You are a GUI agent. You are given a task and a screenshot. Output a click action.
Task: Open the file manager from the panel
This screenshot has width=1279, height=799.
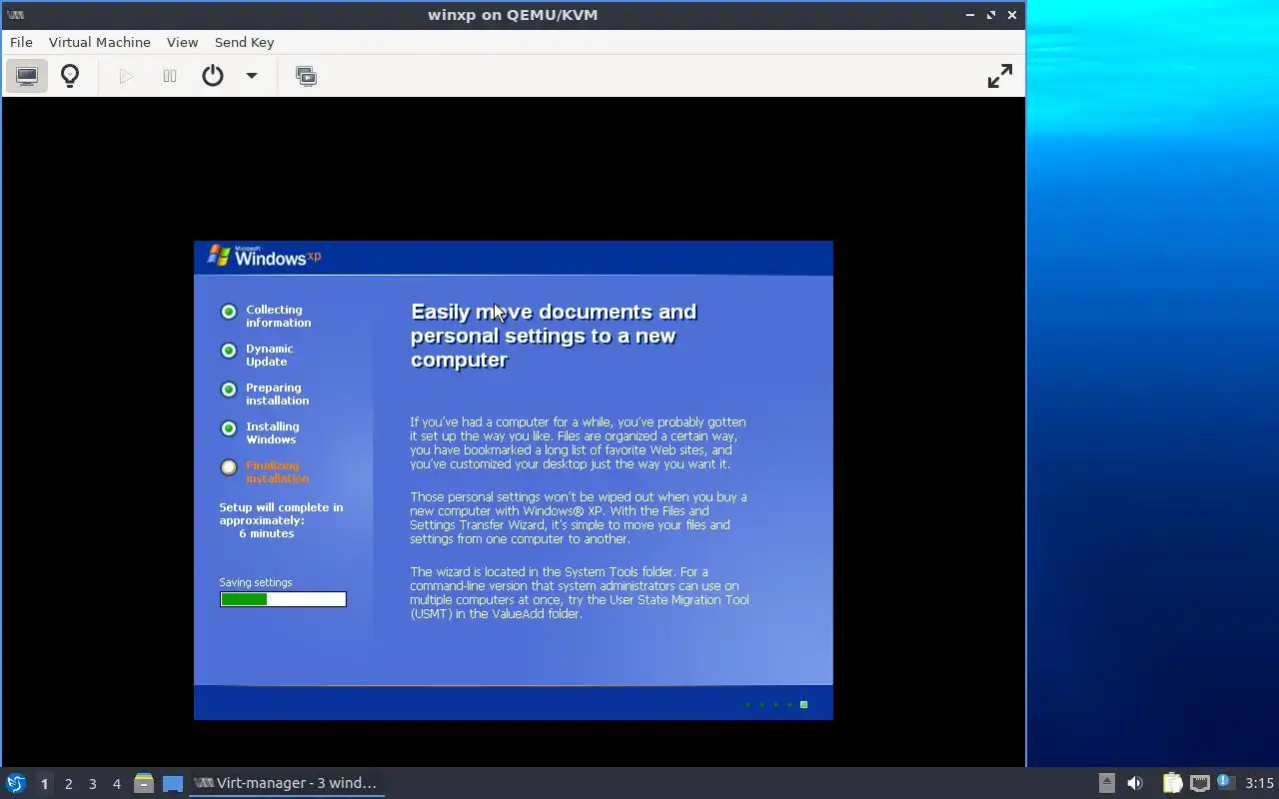(144, 783)
